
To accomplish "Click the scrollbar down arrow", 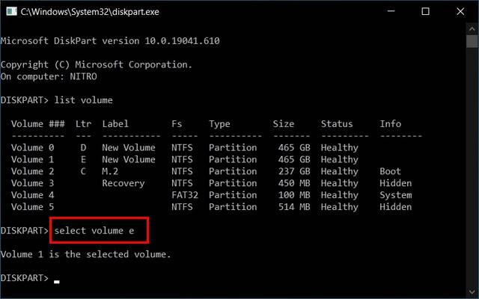I will click(472, 292).
